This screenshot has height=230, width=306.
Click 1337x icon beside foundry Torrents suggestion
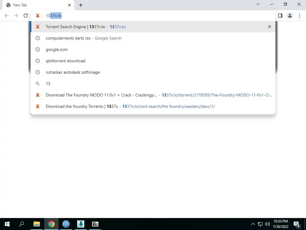pos(38,106)
